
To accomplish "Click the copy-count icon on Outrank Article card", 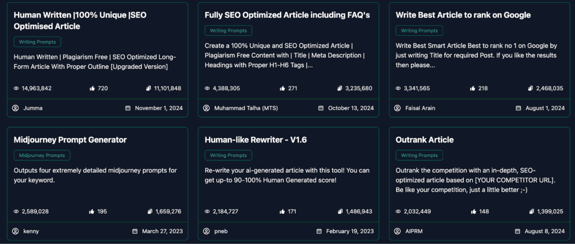I will [531, 211].
